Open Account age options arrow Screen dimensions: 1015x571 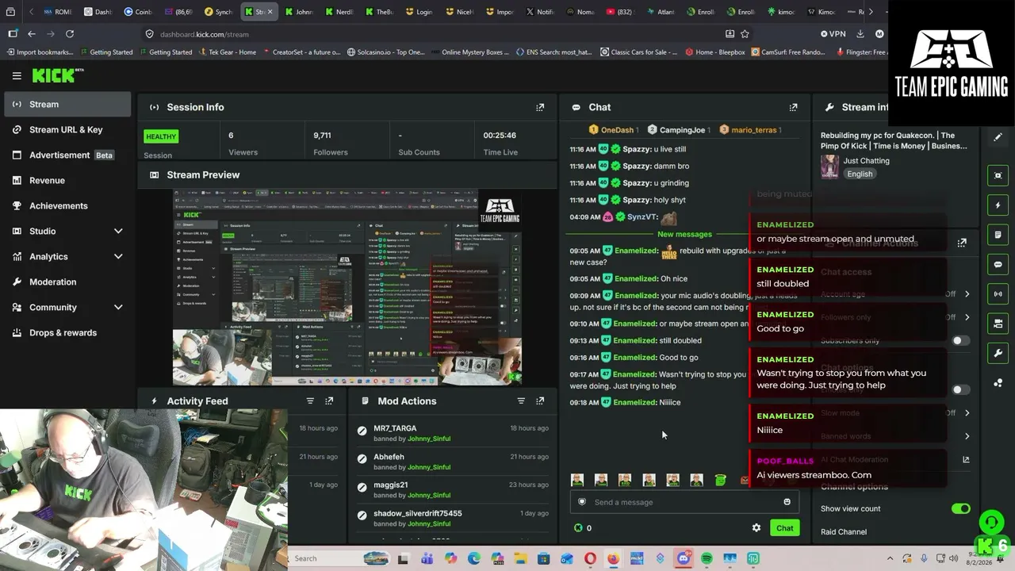967,294
